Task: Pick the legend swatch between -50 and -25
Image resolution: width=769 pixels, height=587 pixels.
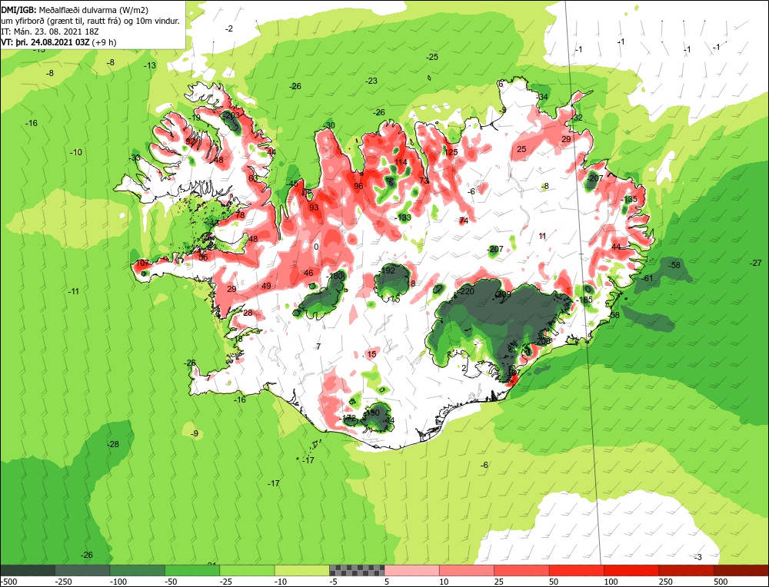Action: (x=193, y=570)
